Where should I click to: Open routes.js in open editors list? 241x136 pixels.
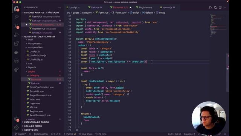coord(37,32)
